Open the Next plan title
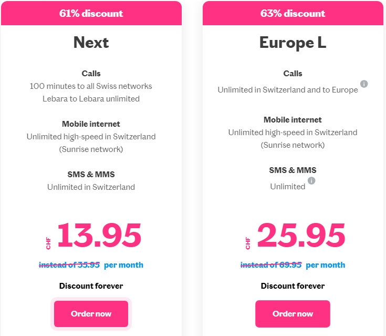Viewport: 386px width, 336px height. (91, 43)
